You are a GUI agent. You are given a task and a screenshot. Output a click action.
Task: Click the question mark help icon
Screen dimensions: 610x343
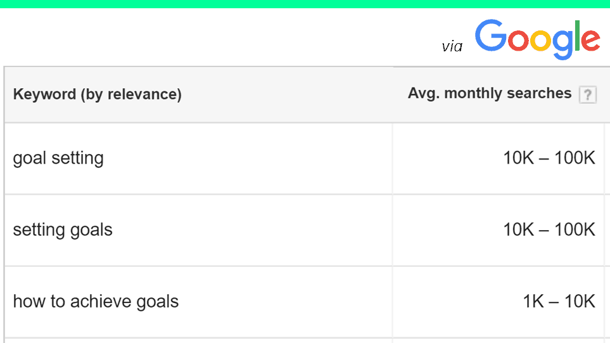(587, 94)
